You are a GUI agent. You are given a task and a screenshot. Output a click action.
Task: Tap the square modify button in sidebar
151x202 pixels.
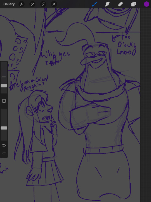[x=4, y=101]
